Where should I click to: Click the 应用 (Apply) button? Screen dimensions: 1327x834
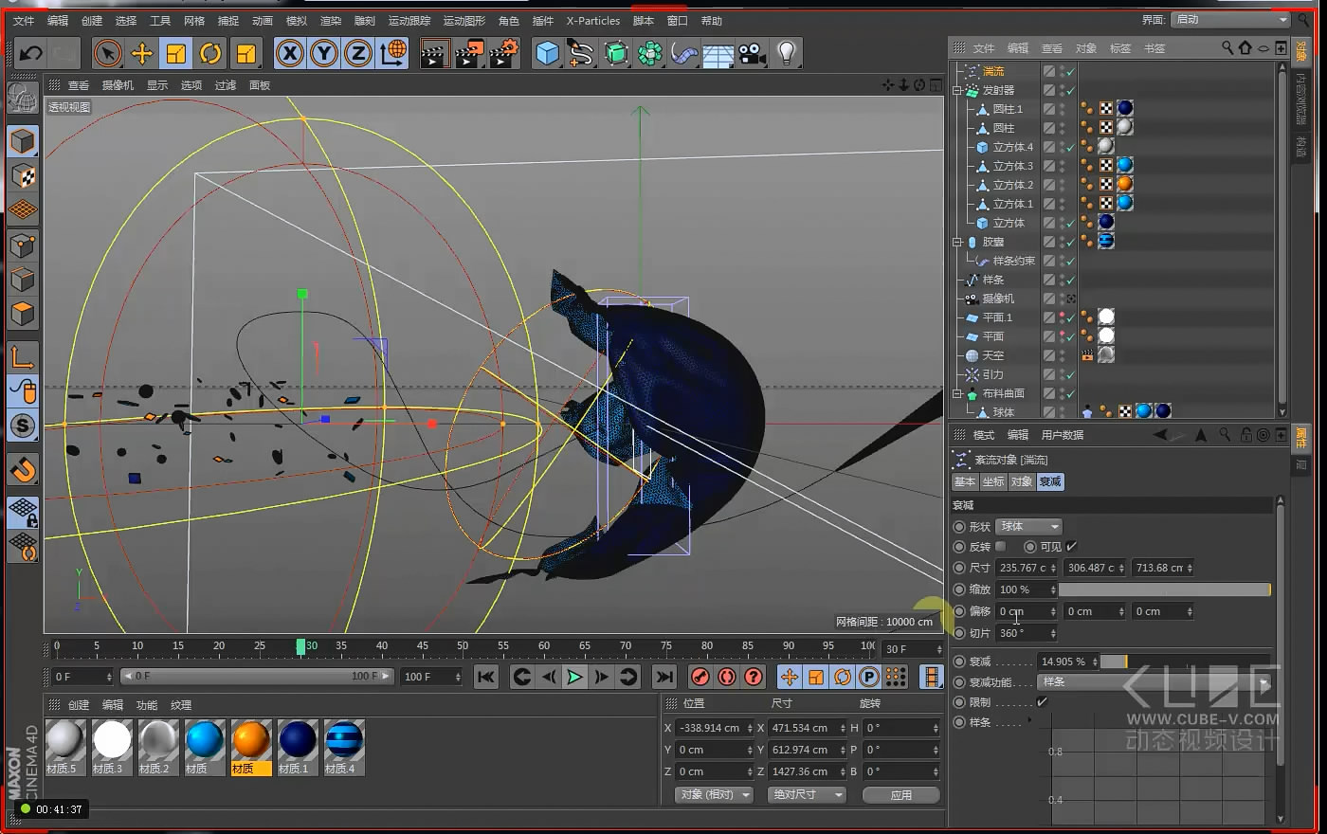(900, 794)
